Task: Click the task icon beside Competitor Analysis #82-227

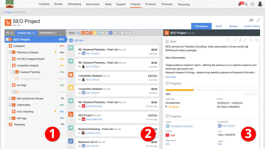Action: 71,74
